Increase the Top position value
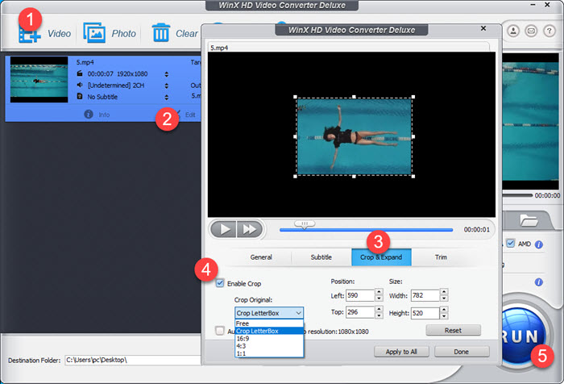564x384 pixels. point(379,309)
